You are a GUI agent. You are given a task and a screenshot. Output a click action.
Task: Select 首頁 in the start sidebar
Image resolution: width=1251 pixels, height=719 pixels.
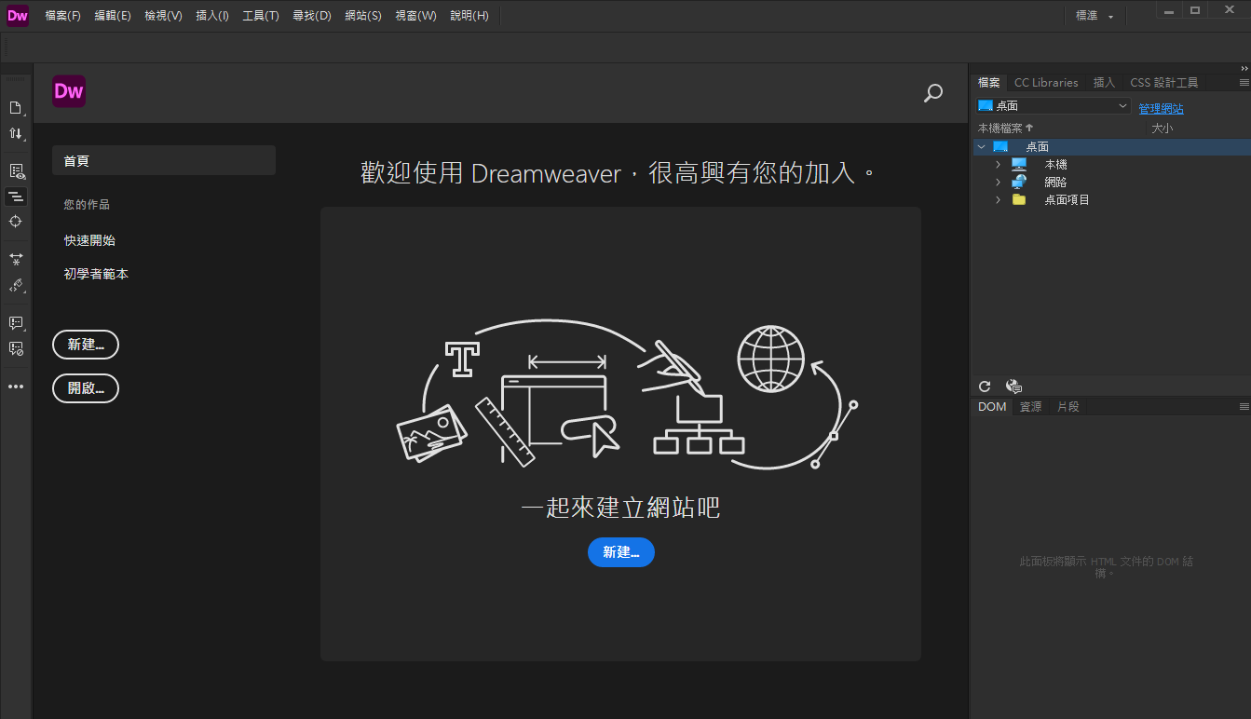click(x=164, y=160)
